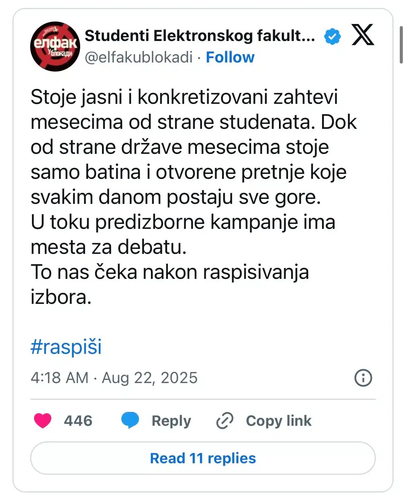Click the X logo icon

(363, 35)
